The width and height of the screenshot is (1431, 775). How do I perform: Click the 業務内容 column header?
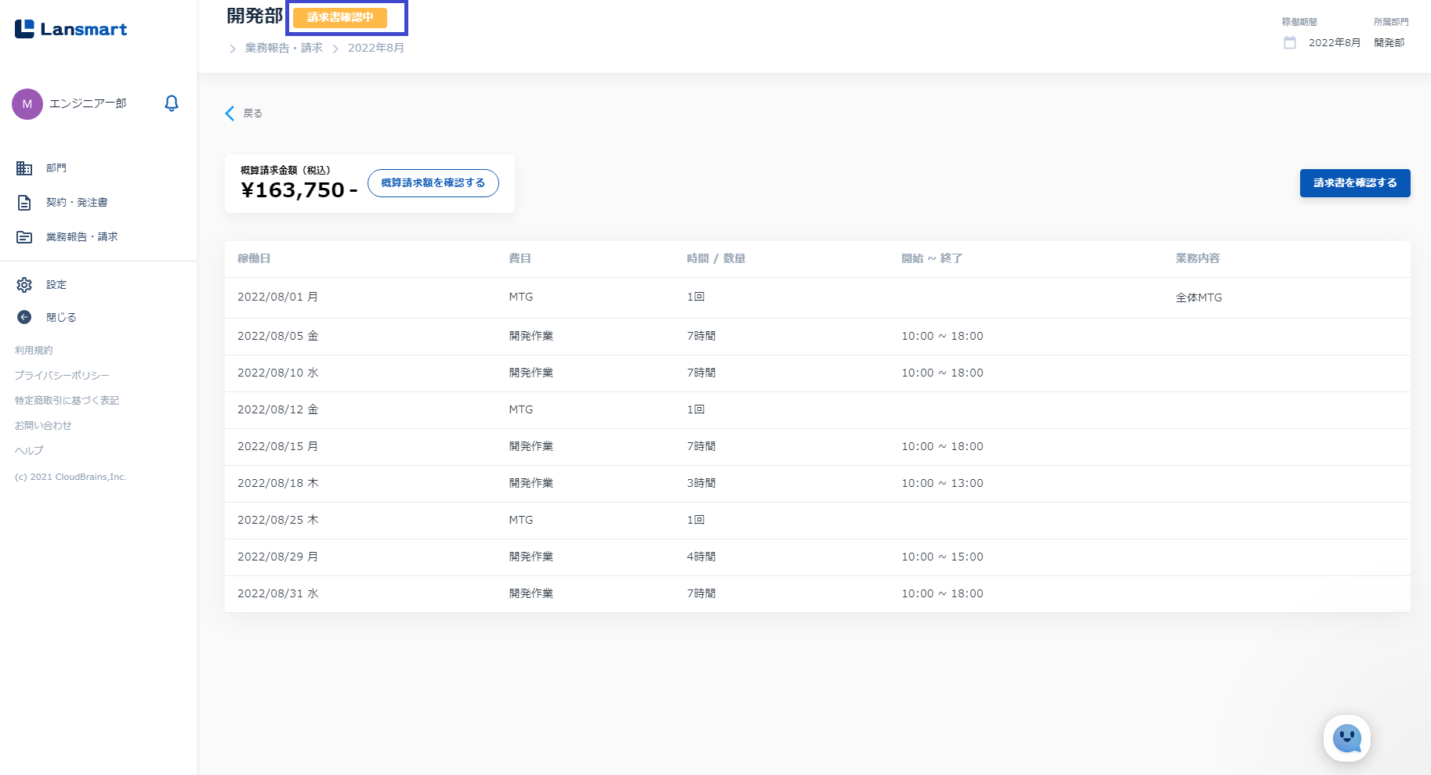click(x=1197, y=258)
